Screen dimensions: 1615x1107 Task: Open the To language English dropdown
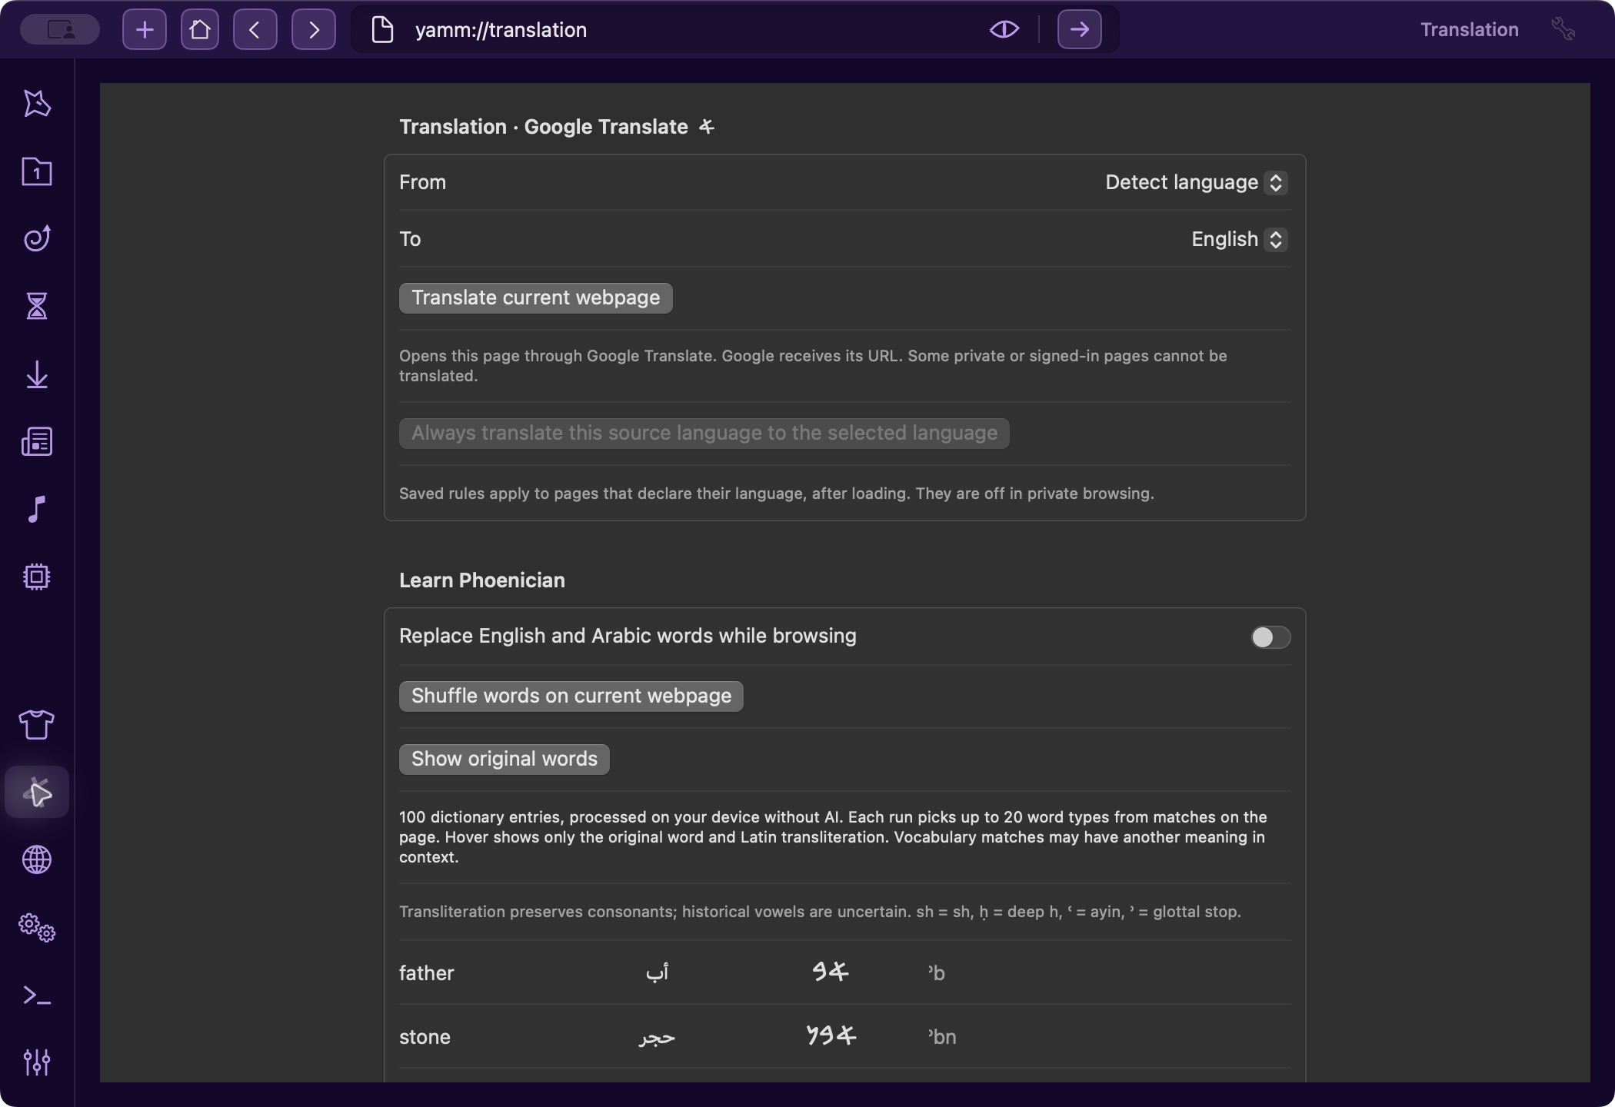(x=1240, y=239)
